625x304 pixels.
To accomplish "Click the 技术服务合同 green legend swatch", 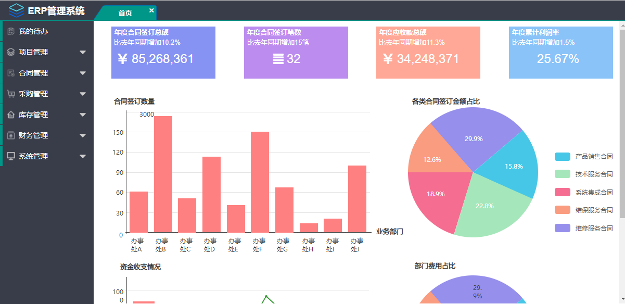I will [x=563, y=174].
